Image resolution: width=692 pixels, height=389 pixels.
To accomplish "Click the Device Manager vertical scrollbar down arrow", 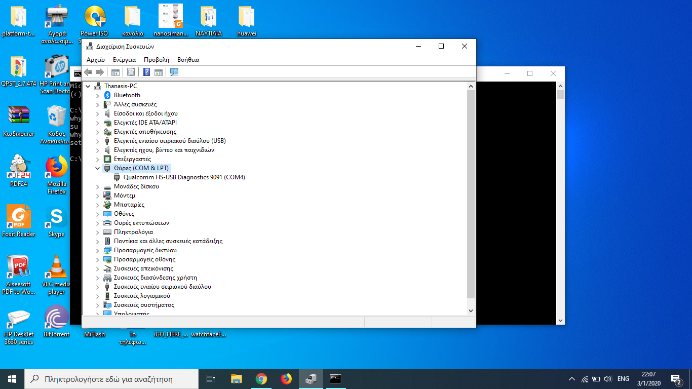I will coord(471,310).
